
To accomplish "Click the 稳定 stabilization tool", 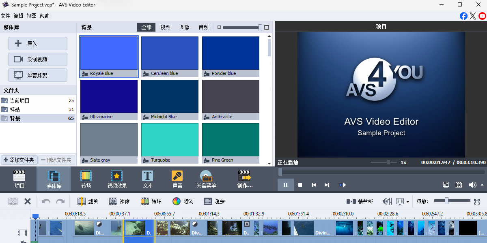I will [214, 201].
